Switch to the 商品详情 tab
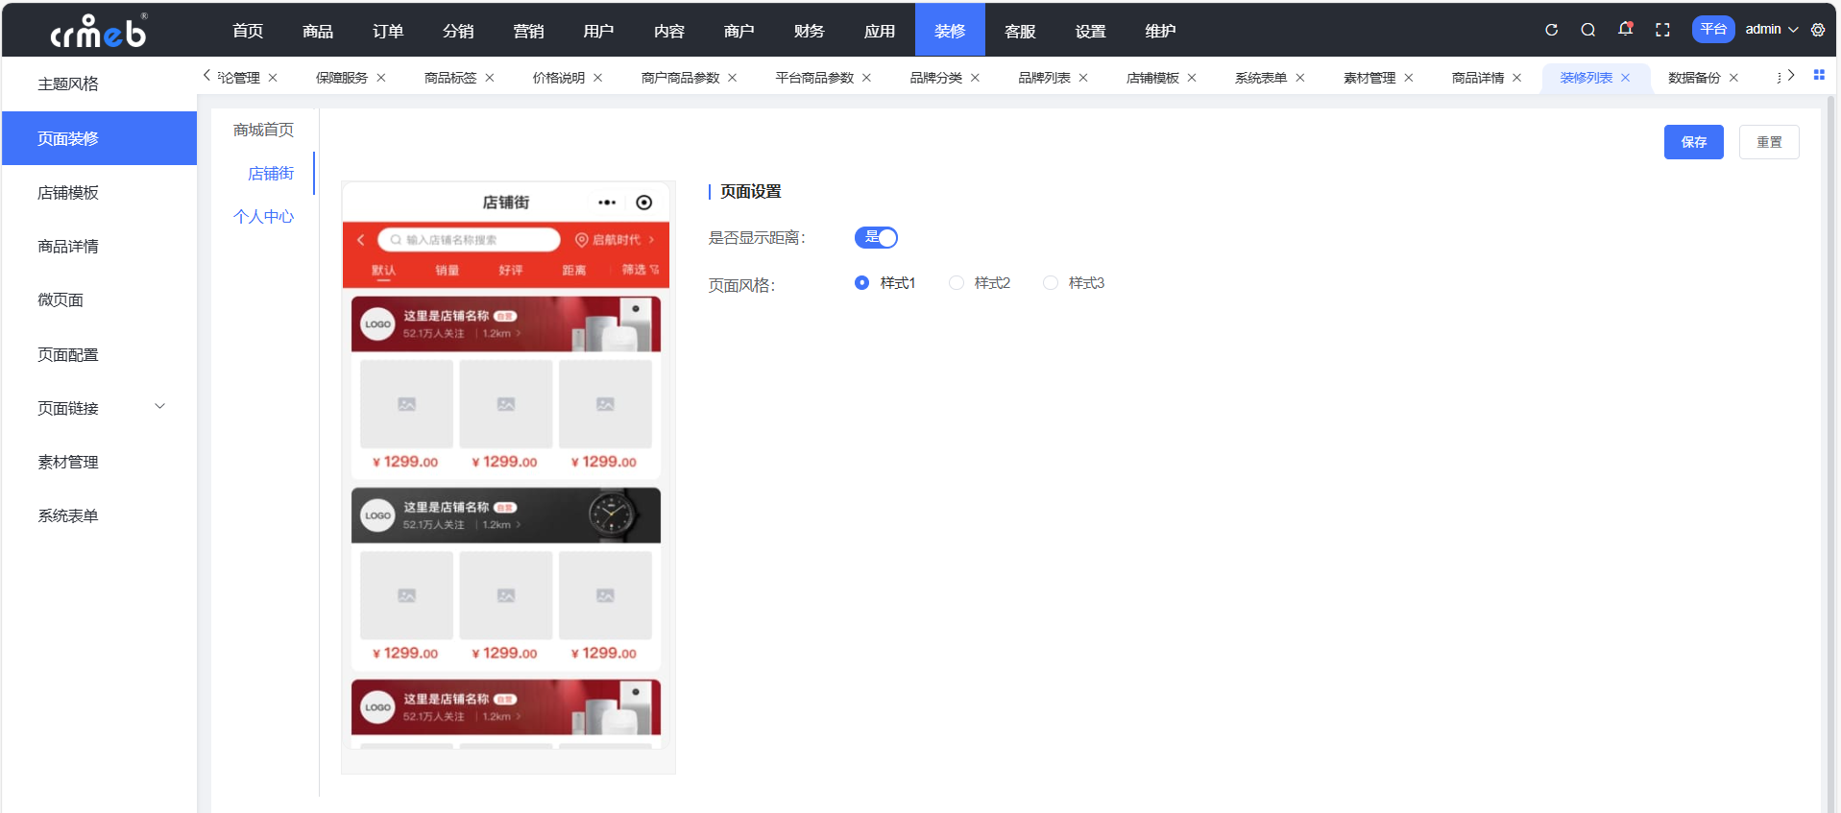 [x=1478, y=78]
